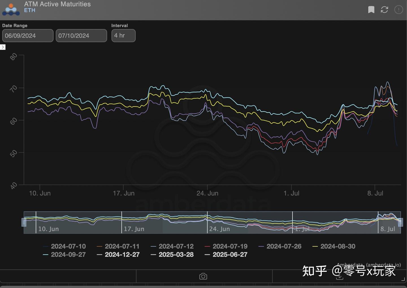Open the alert notification icon
This screenshot has width=407, height=288.
point(399,10)
